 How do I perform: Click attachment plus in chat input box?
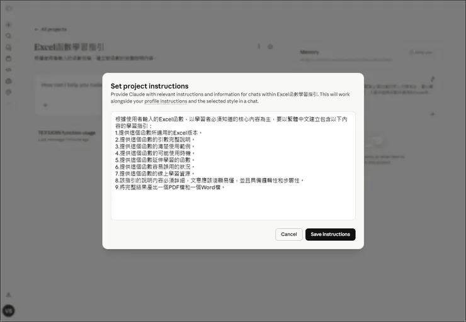(x=45, y=105)
